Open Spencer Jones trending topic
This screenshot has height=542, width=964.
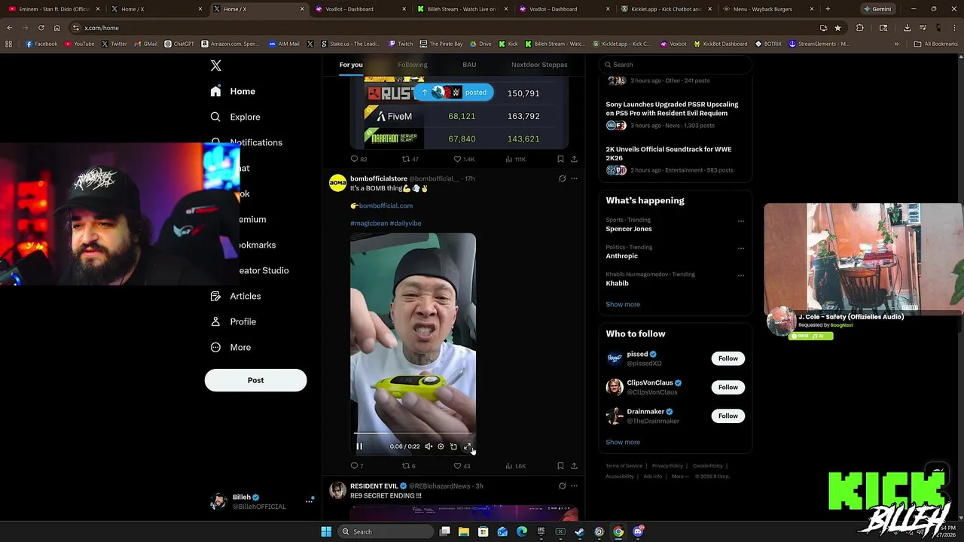pos(628,229)
